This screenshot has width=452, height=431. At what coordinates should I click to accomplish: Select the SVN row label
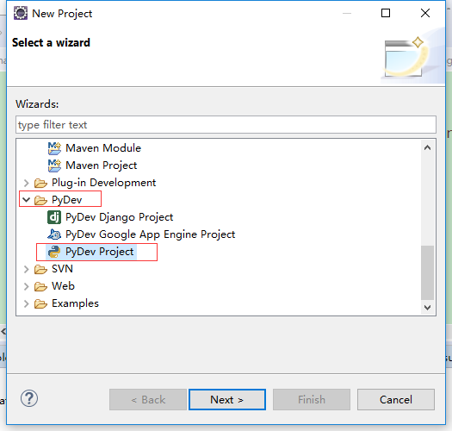(62, 269)
